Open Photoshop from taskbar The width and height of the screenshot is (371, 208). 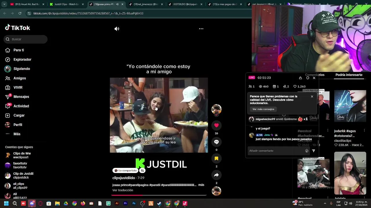(134, 203)
